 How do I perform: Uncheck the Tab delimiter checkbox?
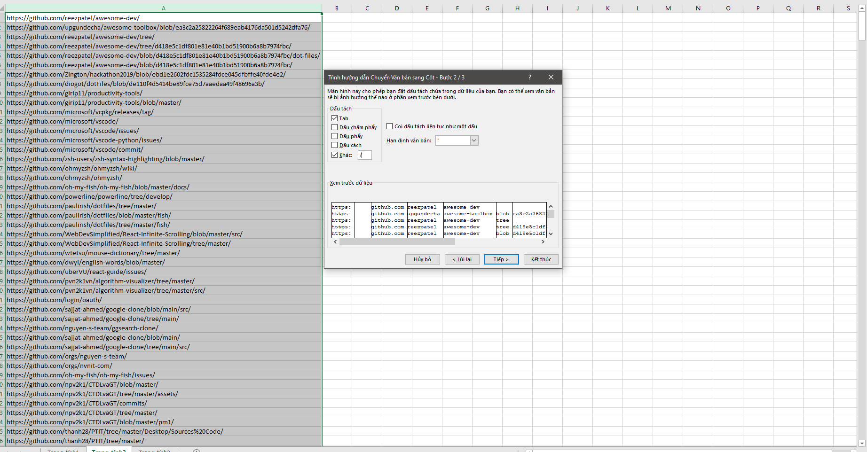[335, 118]
